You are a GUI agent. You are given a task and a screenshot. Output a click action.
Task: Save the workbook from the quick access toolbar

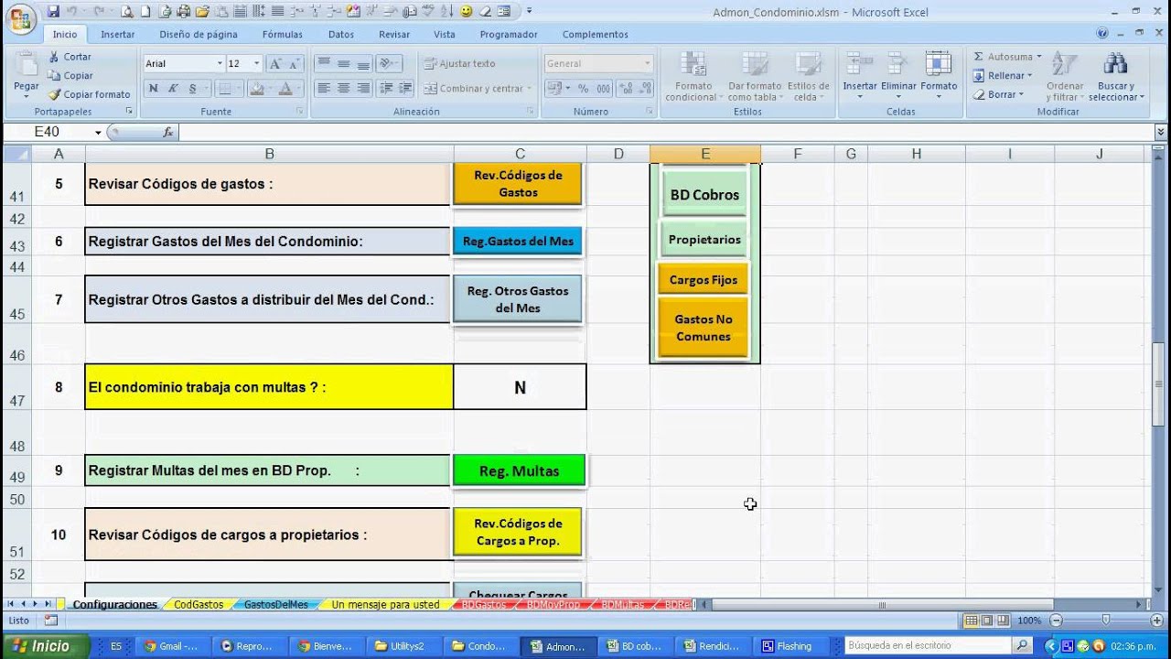pos(53,12)
